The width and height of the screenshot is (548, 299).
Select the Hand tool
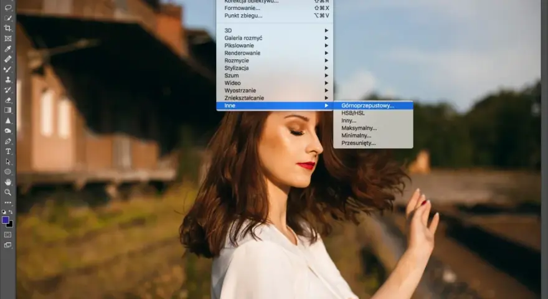pos(7,182)
